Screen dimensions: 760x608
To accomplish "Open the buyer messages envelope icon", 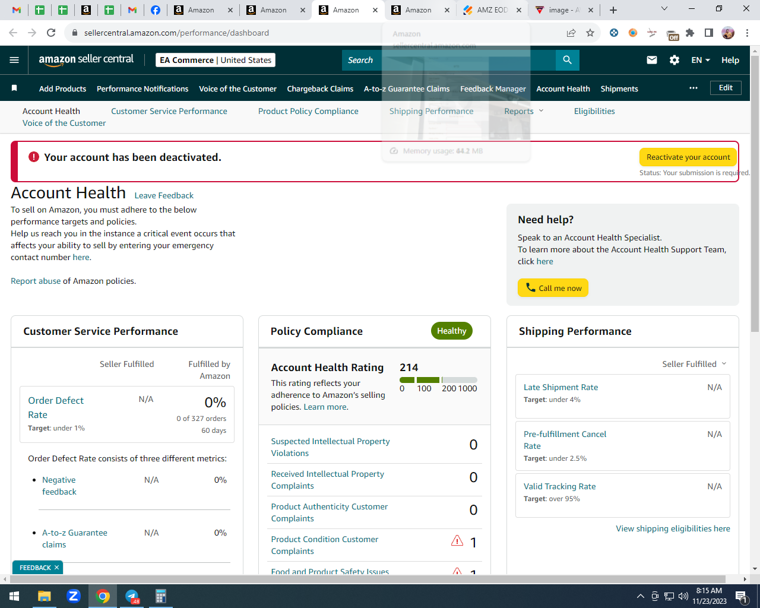I will pos(651,60).
